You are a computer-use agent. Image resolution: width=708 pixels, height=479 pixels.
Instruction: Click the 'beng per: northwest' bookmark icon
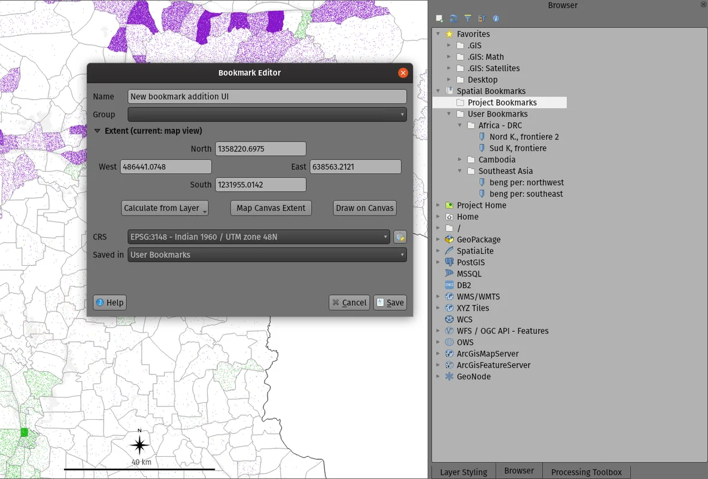(482, 183)
